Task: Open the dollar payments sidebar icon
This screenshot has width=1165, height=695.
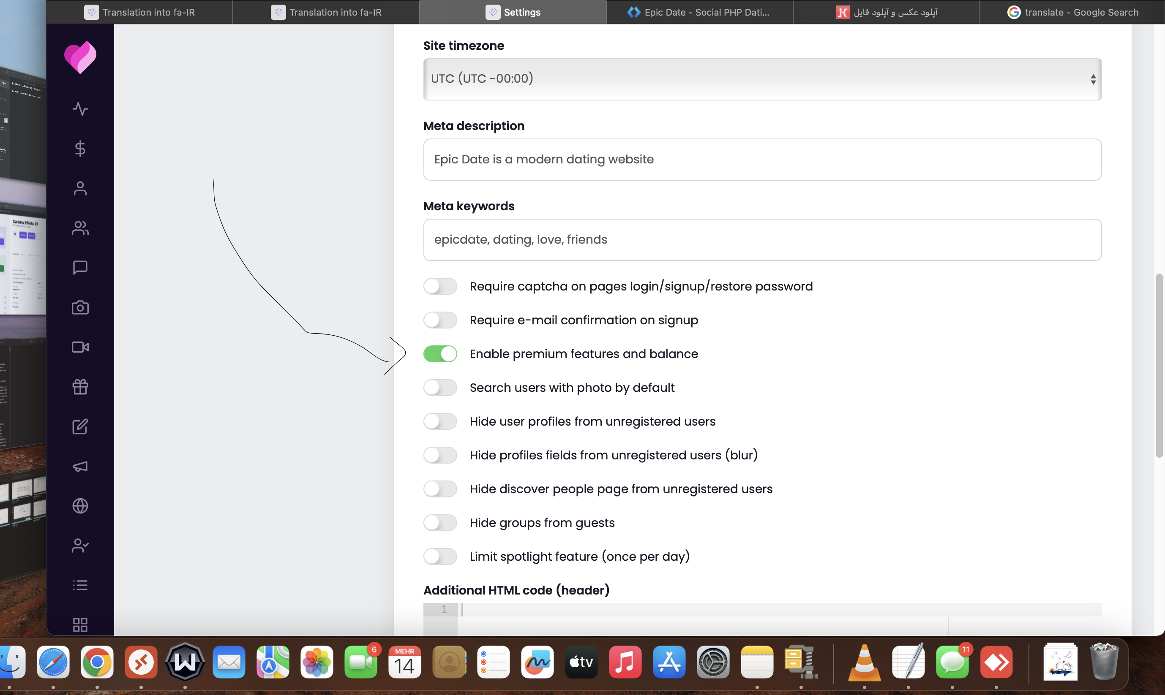Action: click(x=80, y=149)
